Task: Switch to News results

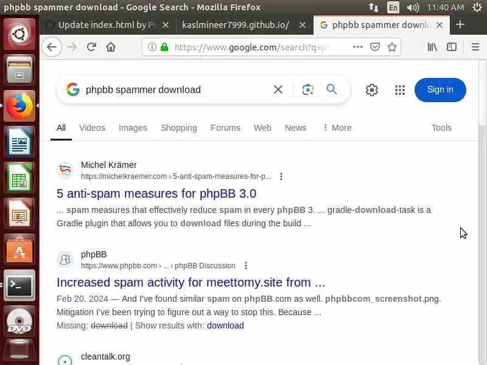Action: coord(295,128)
